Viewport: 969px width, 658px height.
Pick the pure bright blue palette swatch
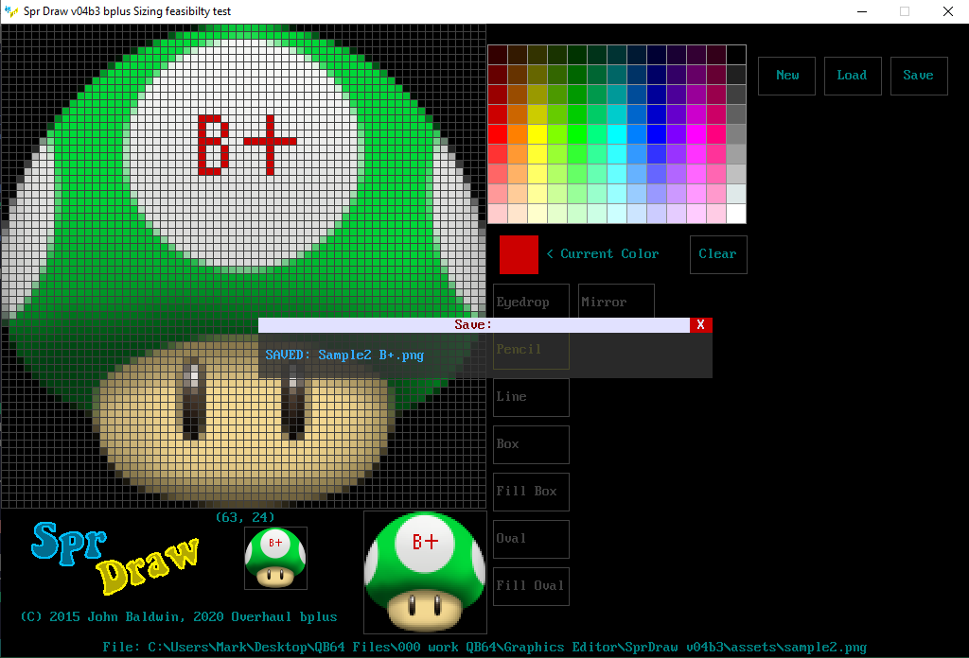tap(657, 134)
